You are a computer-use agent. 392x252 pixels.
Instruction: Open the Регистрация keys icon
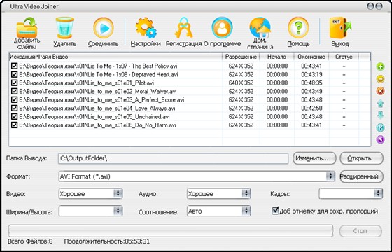(183, 27)
